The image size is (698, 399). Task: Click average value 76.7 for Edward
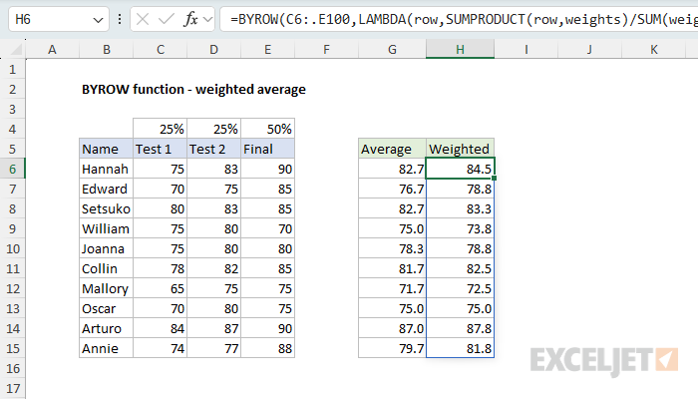[392, 190]
